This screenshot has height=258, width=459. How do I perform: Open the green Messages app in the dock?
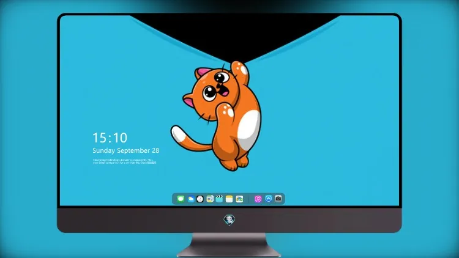[x=181, y=199]
